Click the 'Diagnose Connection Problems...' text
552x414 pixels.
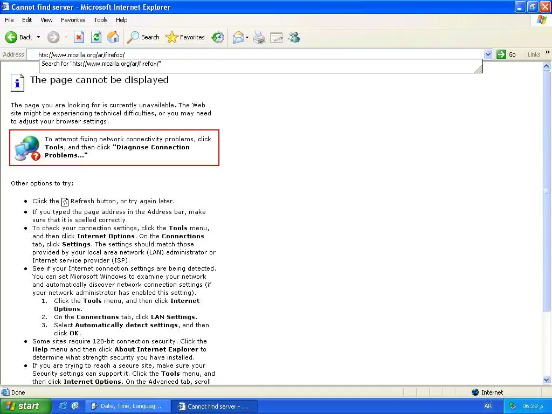point(117,151)
